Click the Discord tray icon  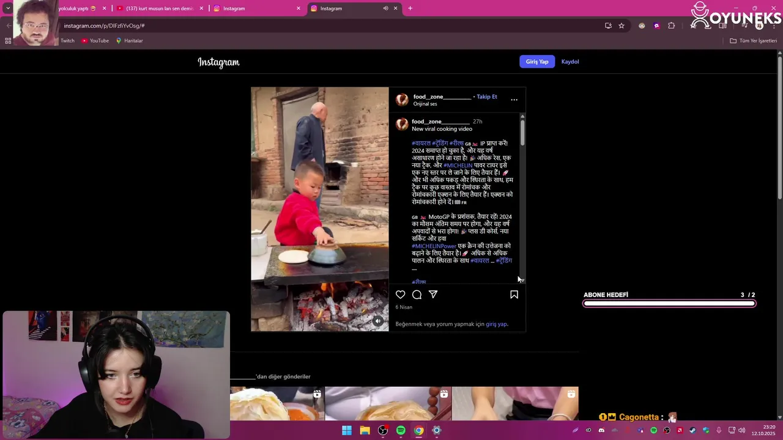tap(601, 430)
